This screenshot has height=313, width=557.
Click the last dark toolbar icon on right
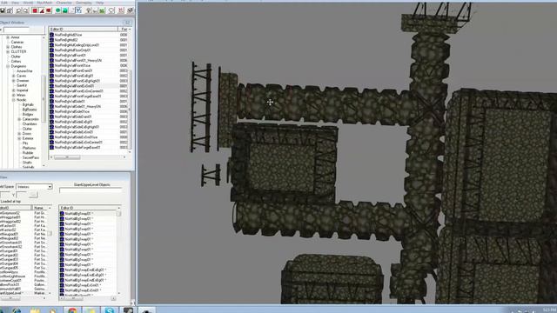(x=130, y=10)
